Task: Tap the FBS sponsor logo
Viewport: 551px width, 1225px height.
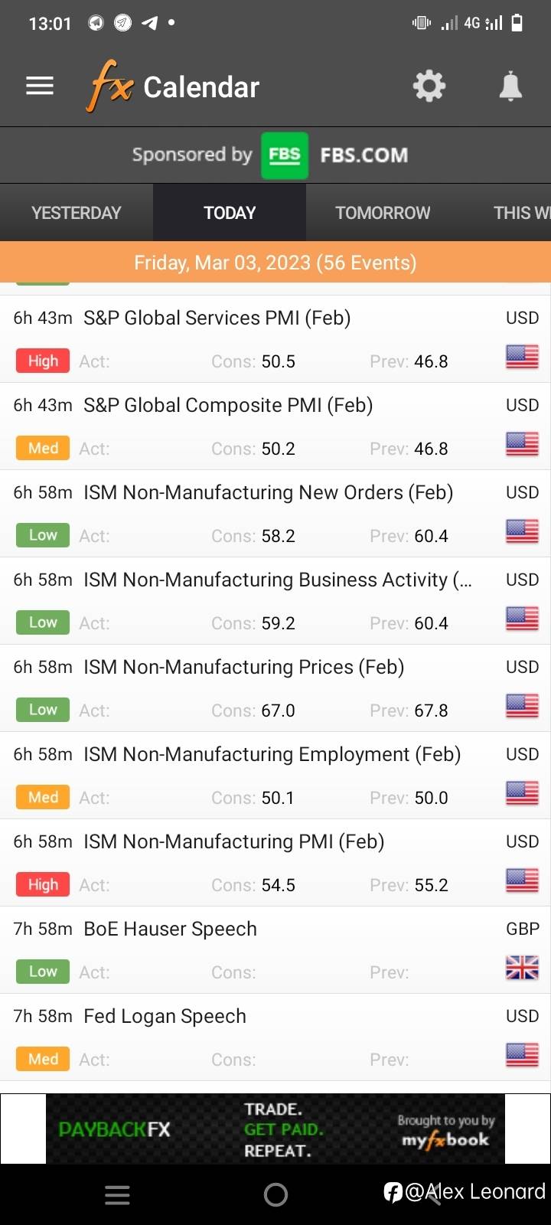Action: pyautogui.click(x=285, y=155)
